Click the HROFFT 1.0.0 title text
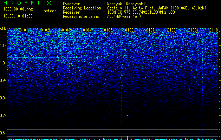This screenshot has width=221, height=140. pyautogui.click(x=27, y=3)
